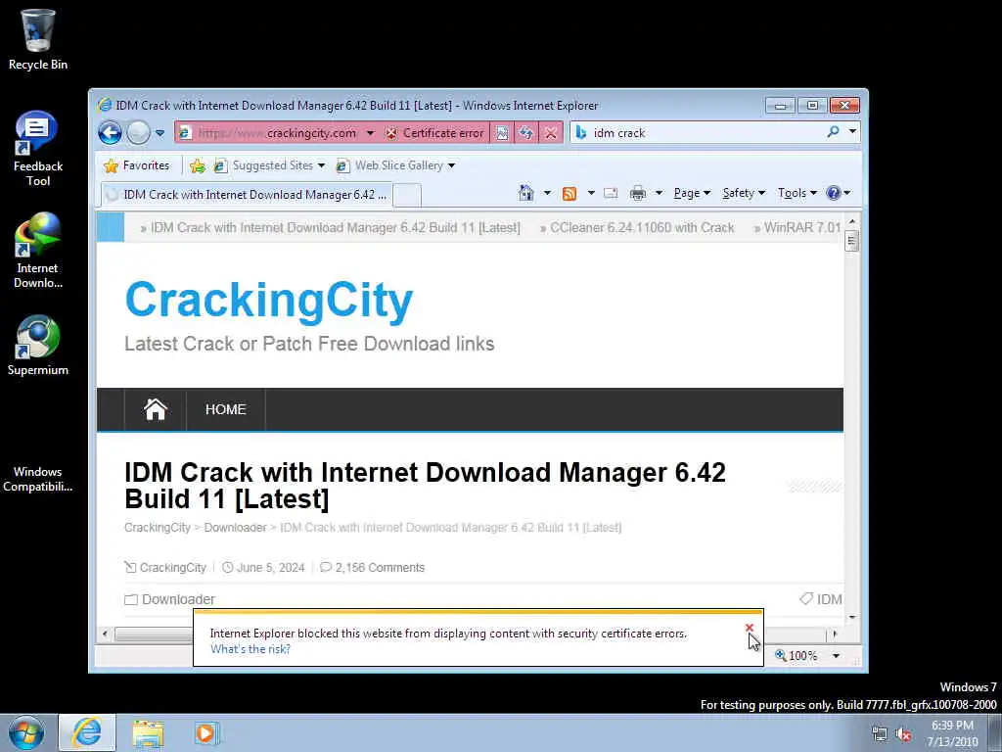Click the Downloader breadcrumb link

(x=235, y=528)
